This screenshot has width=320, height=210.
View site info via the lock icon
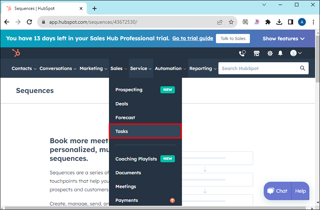click(44, 22)
